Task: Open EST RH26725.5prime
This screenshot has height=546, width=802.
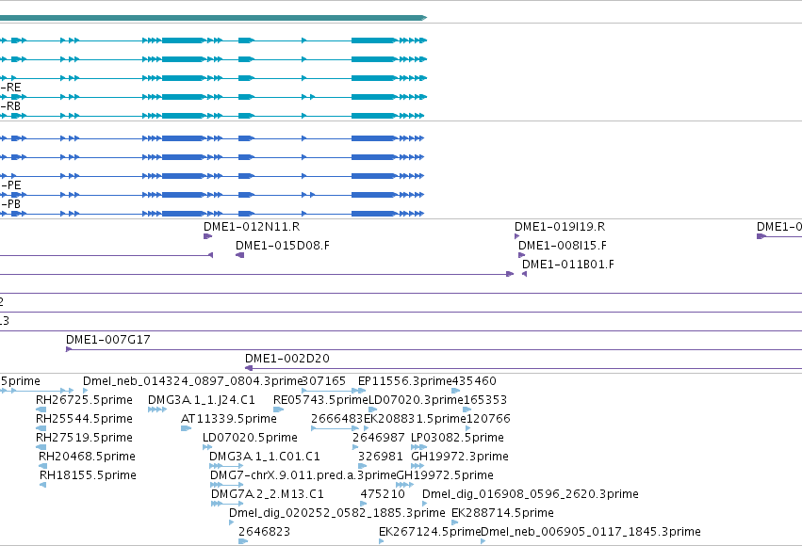Action: point(84,400)
